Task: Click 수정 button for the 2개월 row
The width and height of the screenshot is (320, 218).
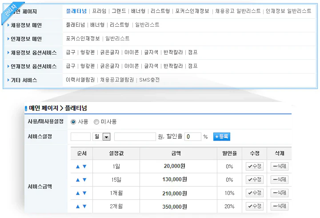Action: pyautogui.click(x=255, y=206)
